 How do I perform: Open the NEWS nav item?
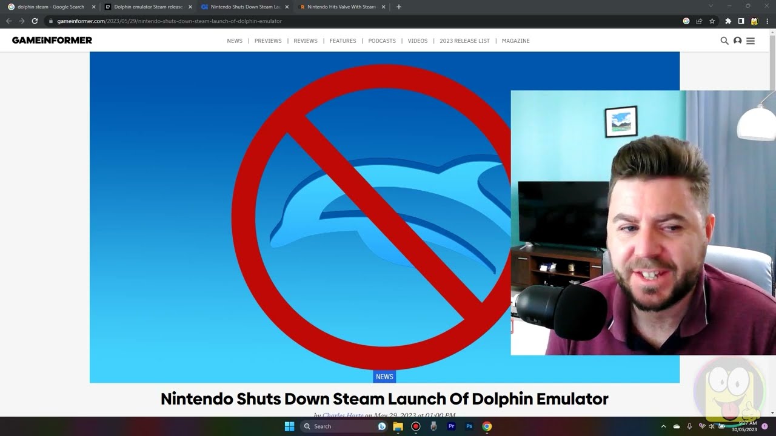pos(235,41)
